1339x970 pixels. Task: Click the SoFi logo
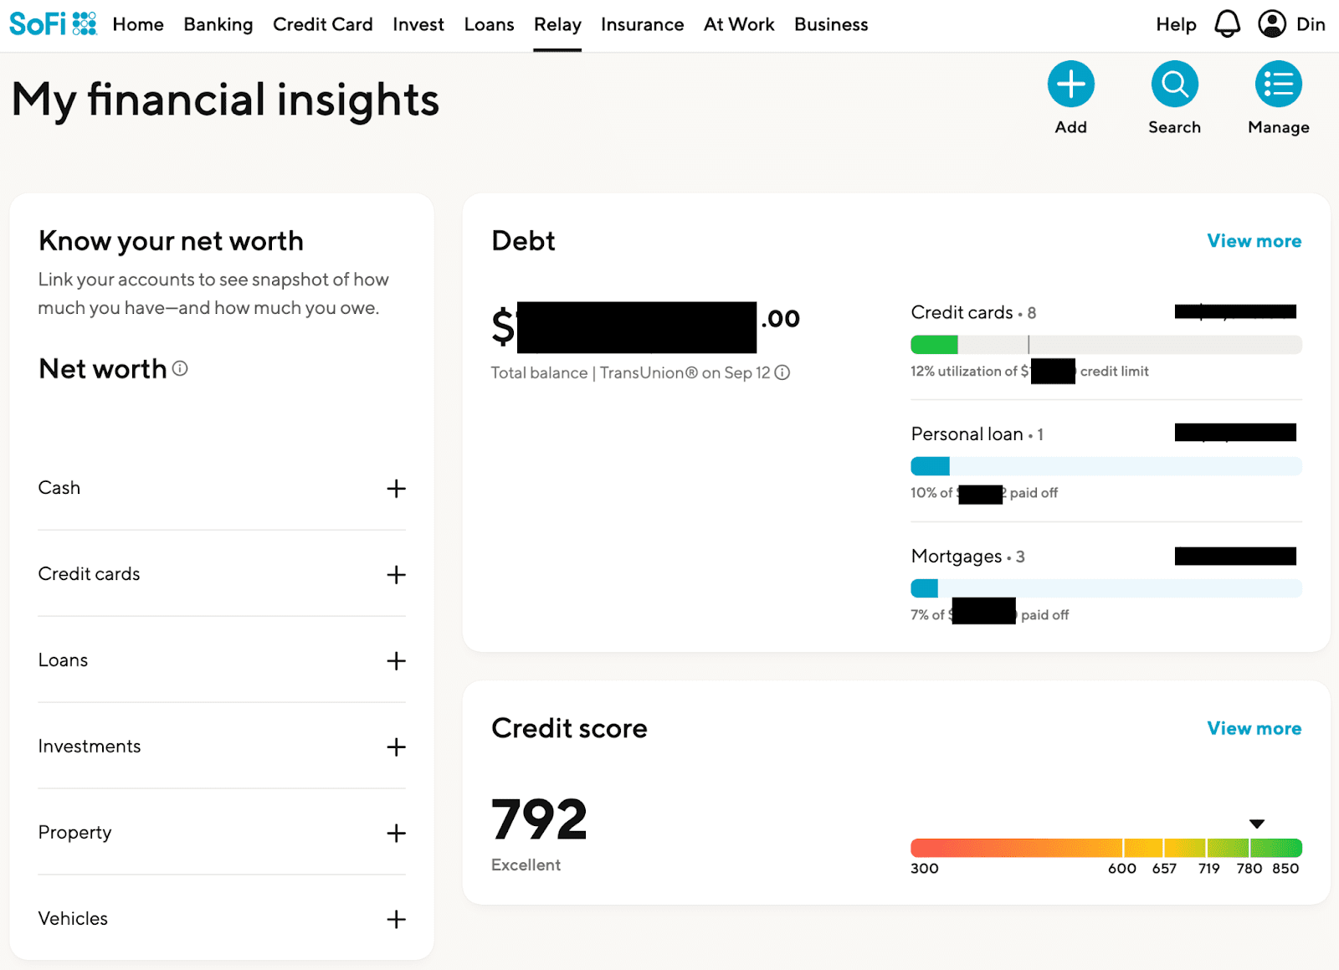click(52, 24)
